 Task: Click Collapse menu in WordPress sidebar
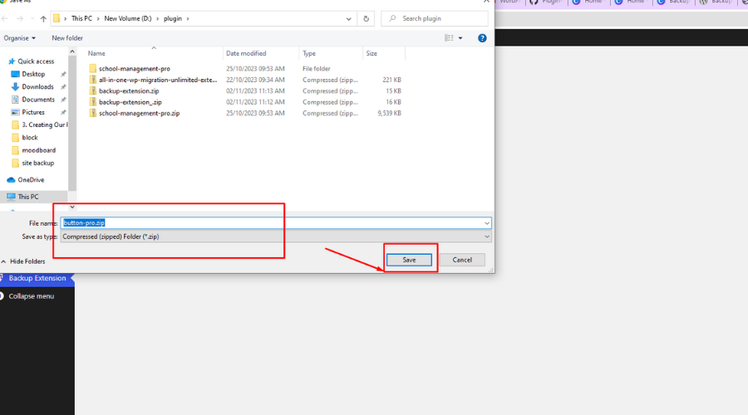[x=31, y=296]
